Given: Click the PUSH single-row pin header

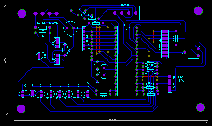Looking at the screenshot, I should 84,38.
